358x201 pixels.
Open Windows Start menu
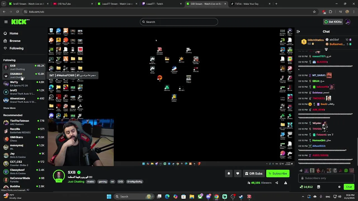tap(109, 197)
